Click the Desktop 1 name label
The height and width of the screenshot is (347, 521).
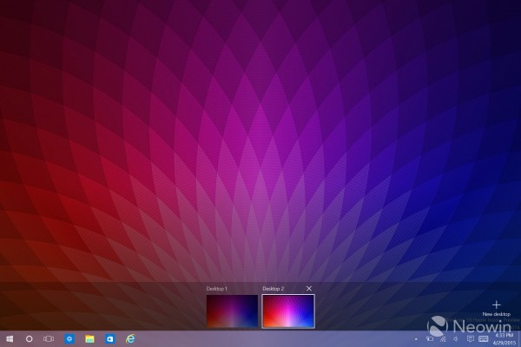point(215,288)
